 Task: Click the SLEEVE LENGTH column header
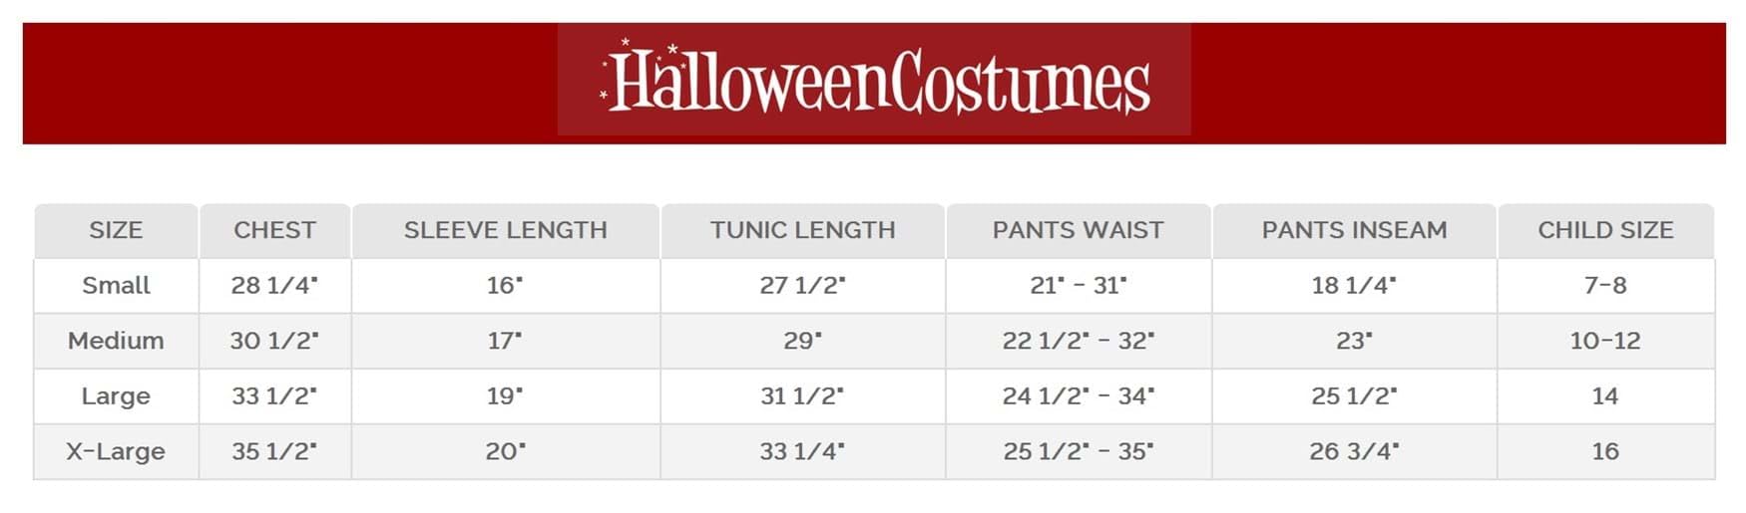pyautogui.click(x=505, y=230)
